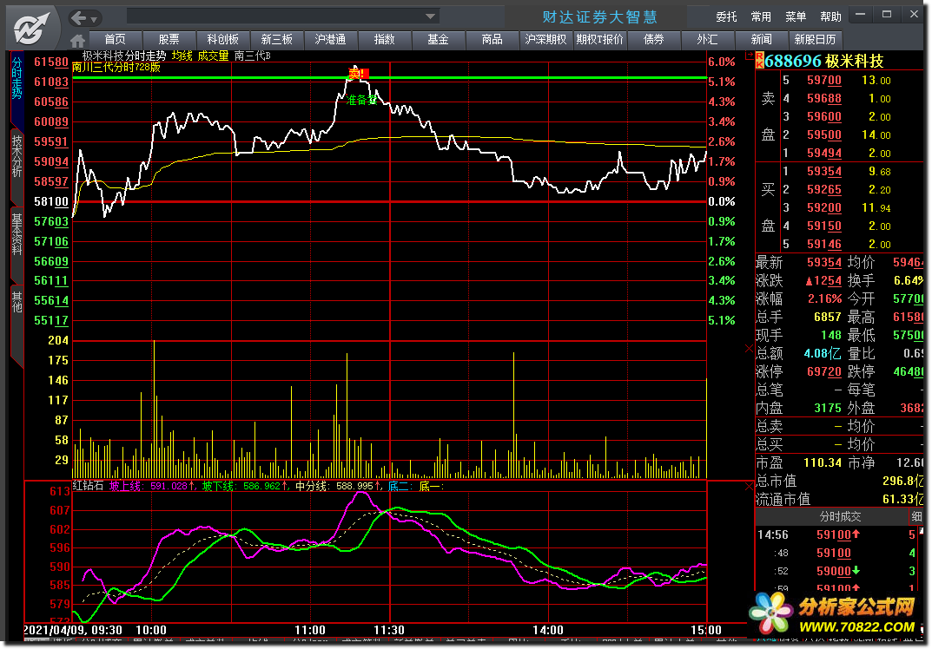The image size is (932, 649).
Task: Open the 基金 tab
Action: coord(438,39)
